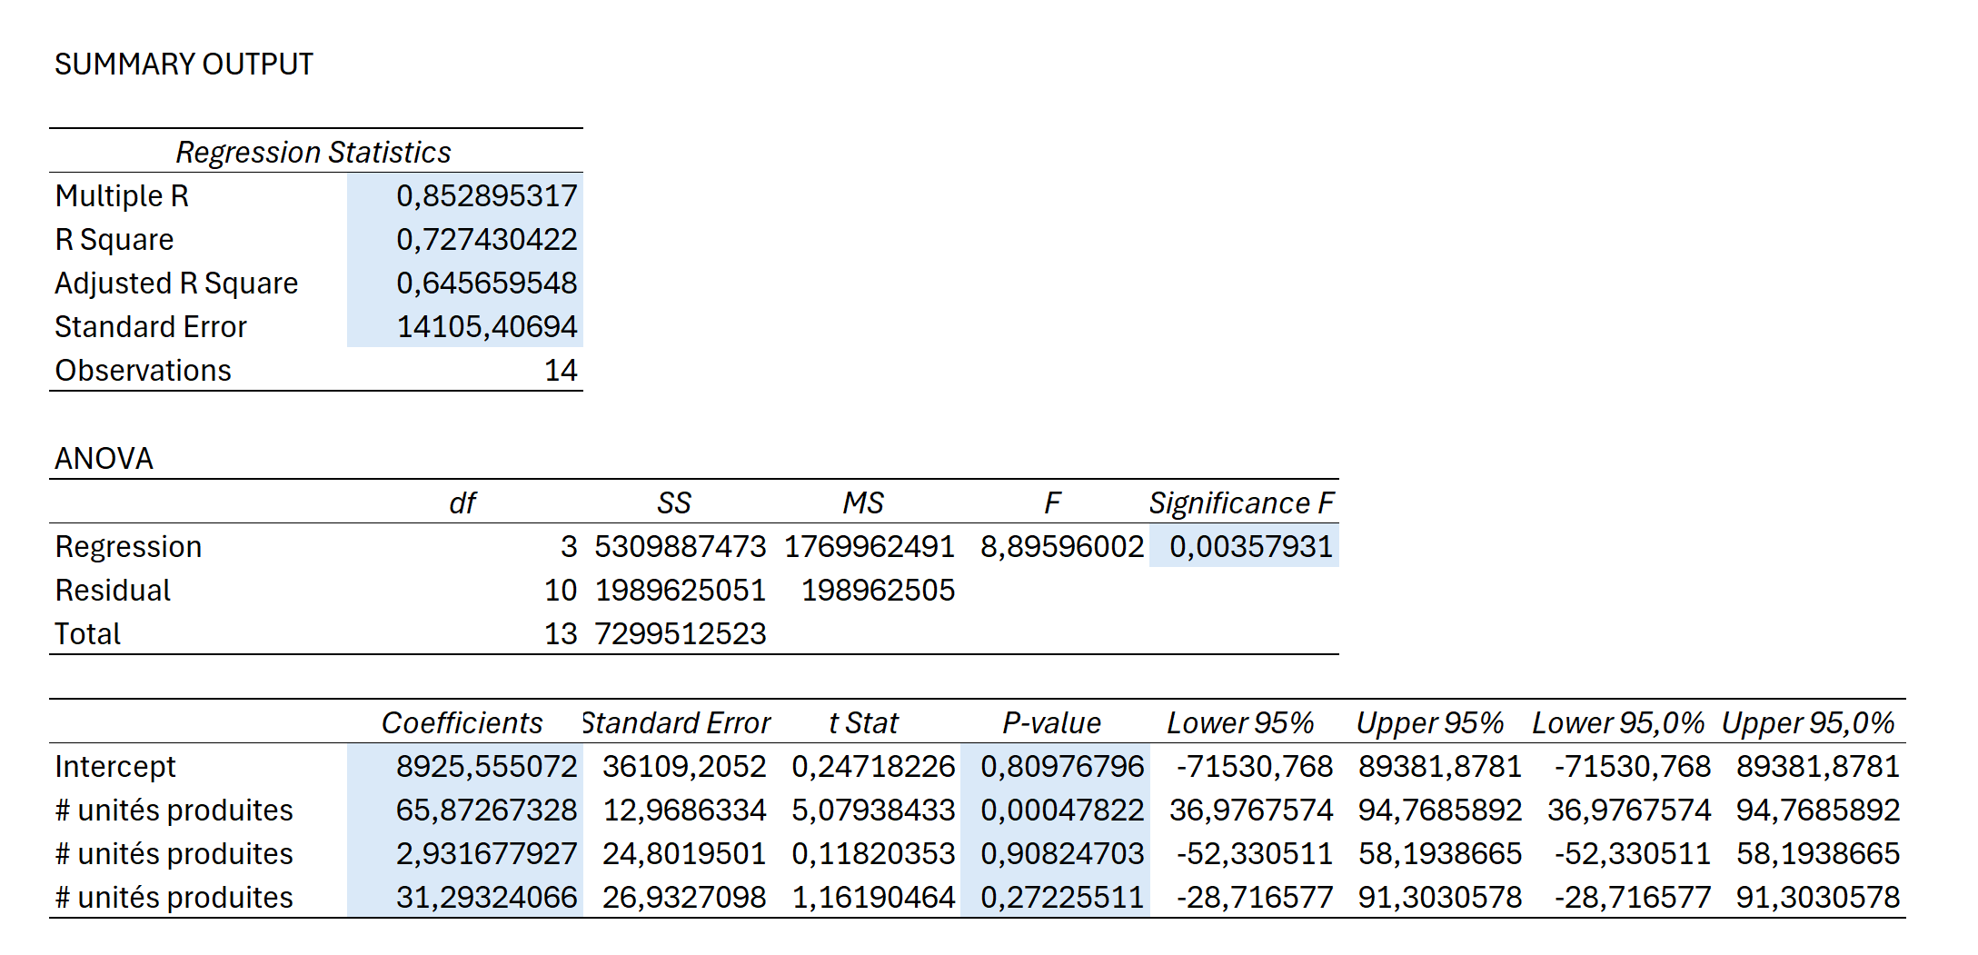The height and width of the screenshot is (955, 1978).
Task: Select the F statistic value 8,89596002
Action: pyautogui.click(x=1061, y=546)
